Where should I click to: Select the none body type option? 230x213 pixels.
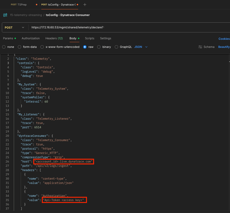click(x=4, y=47)
